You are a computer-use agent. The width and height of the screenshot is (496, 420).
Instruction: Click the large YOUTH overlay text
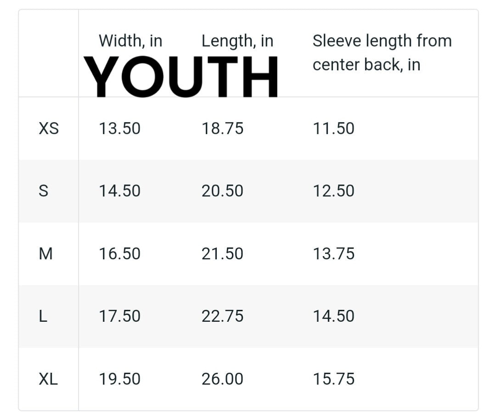coord(181,77)
